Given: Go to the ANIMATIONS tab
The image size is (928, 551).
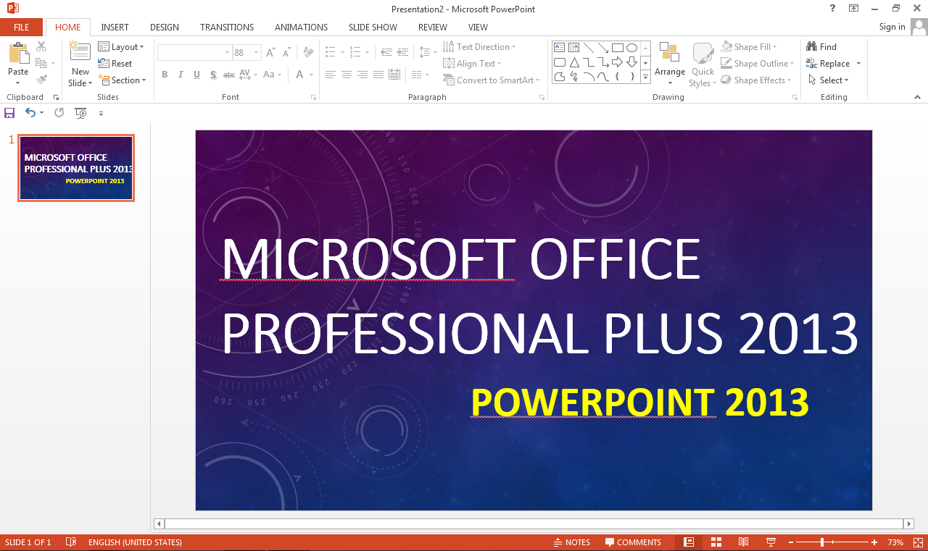Looking at the screenshot, I should pos(301,27).
